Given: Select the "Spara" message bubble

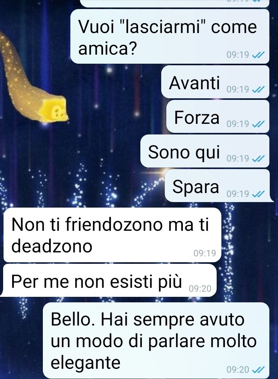Looking at the screenshot, I should [219, 186].
